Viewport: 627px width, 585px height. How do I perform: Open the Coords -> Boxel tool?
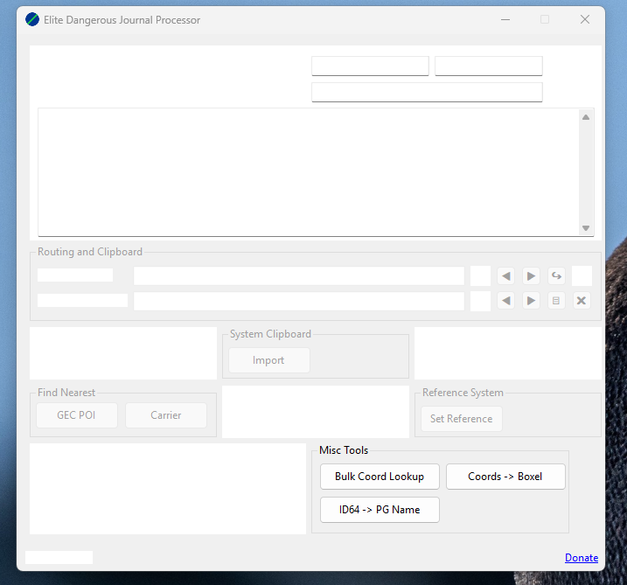click(505, 477)
